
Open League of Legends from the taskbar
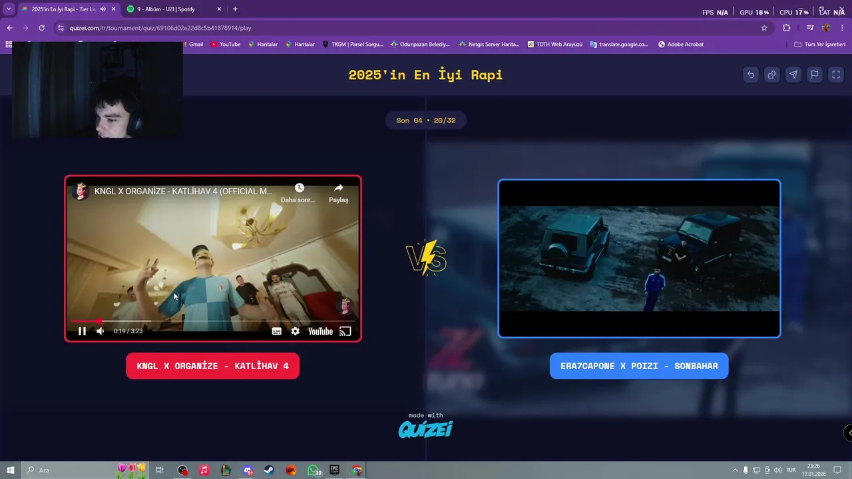pos(226,470)
